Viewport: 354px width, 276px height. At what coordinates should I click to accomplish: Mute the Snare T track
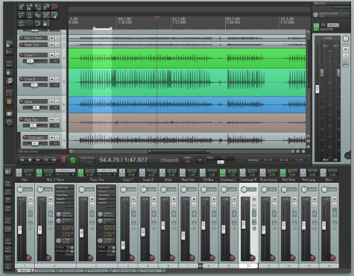click(x=51, y=55)
